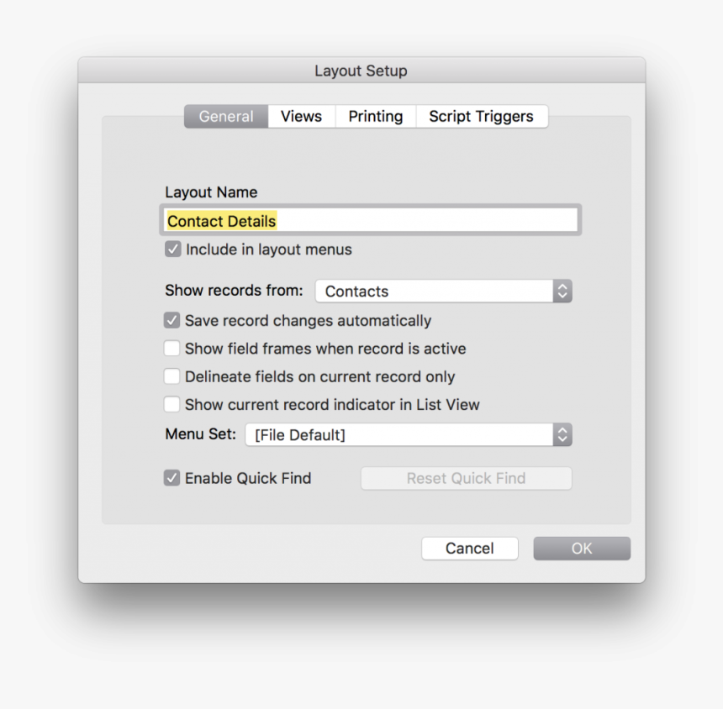Enable Show current record indicator in List View
The image size is (723, 709).
(172, 404)
